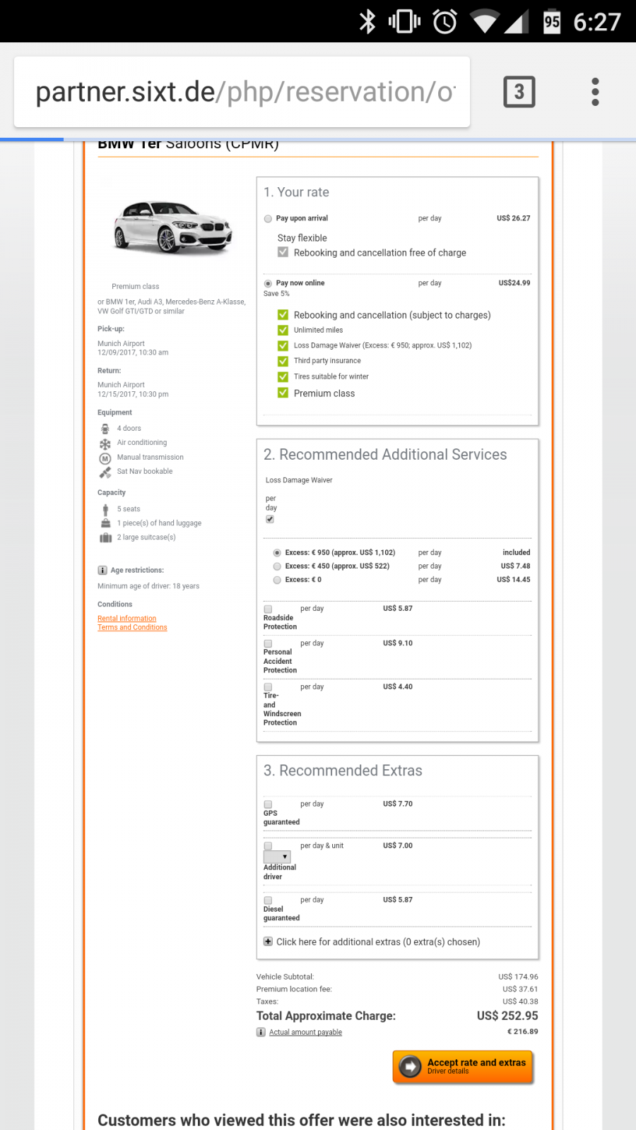Choose Excess € 950 included option
636x1130 pixels.
click(x=277, y=553)
